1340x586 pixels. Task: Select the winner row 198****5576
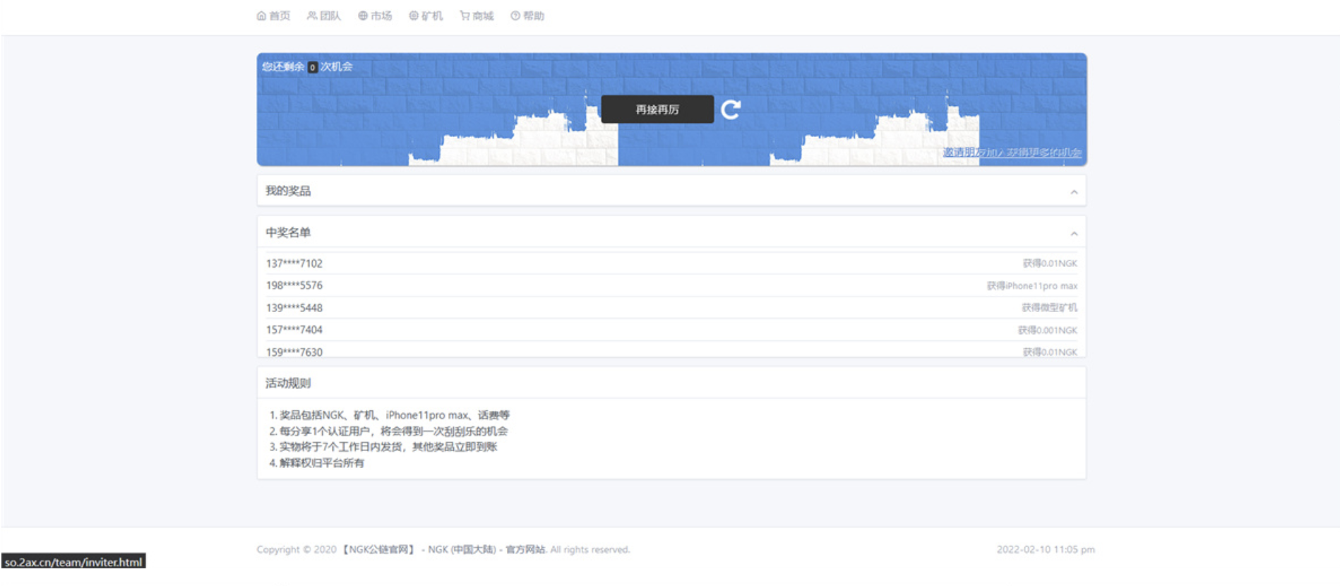tap(294, 285)
